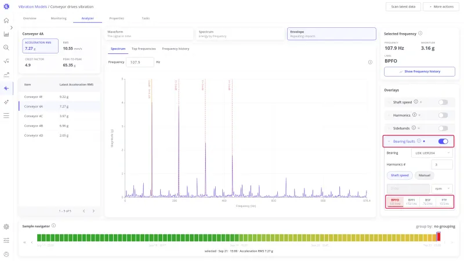Open the home icon in sidebar
The image size is (464, 261).
tap(6, 20)
